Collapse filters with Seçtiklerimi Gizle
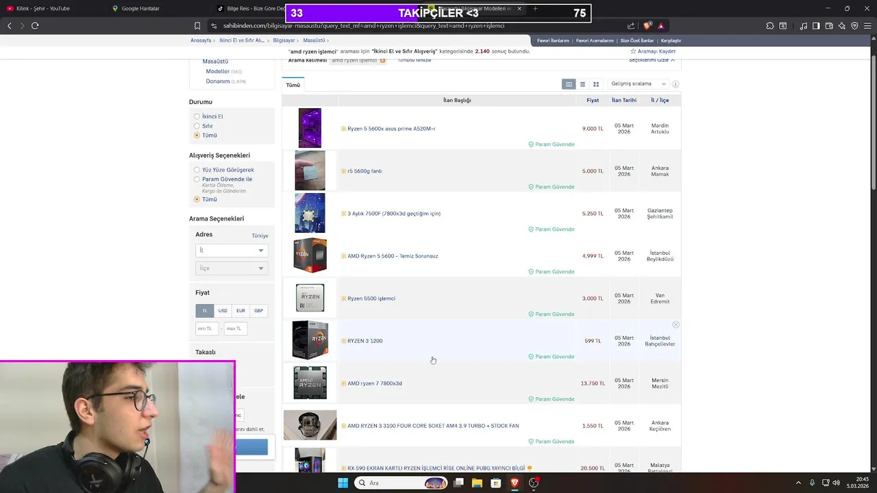877x493 pixels. point(652,60)
